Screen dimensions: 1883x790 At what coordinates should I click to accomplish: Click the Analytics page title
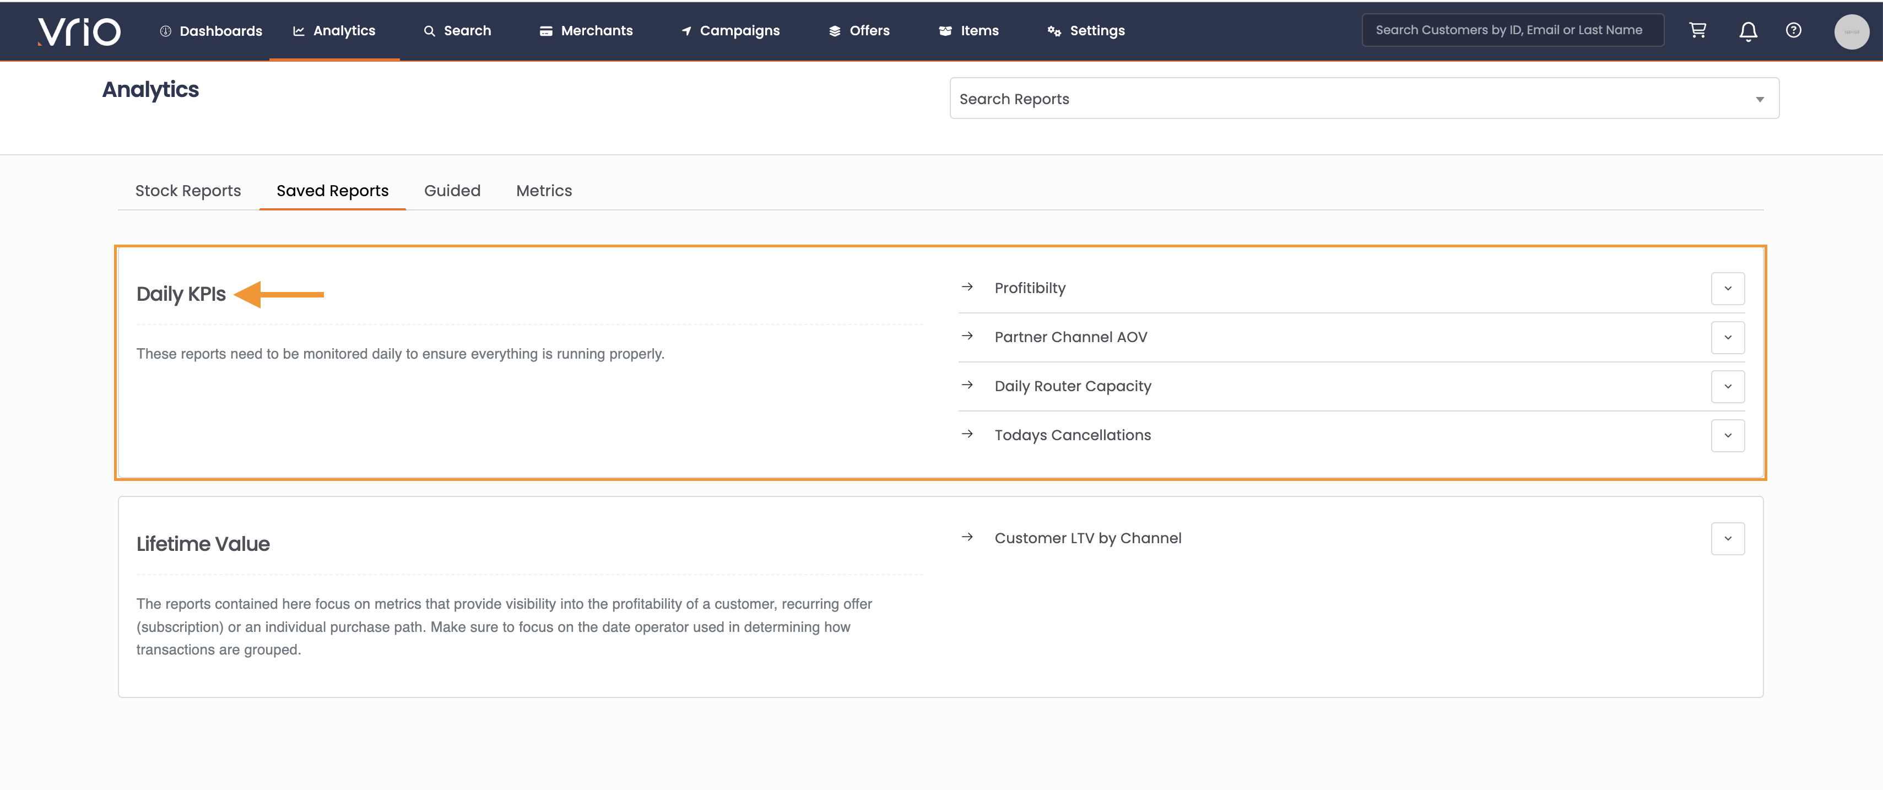[150, 90]
